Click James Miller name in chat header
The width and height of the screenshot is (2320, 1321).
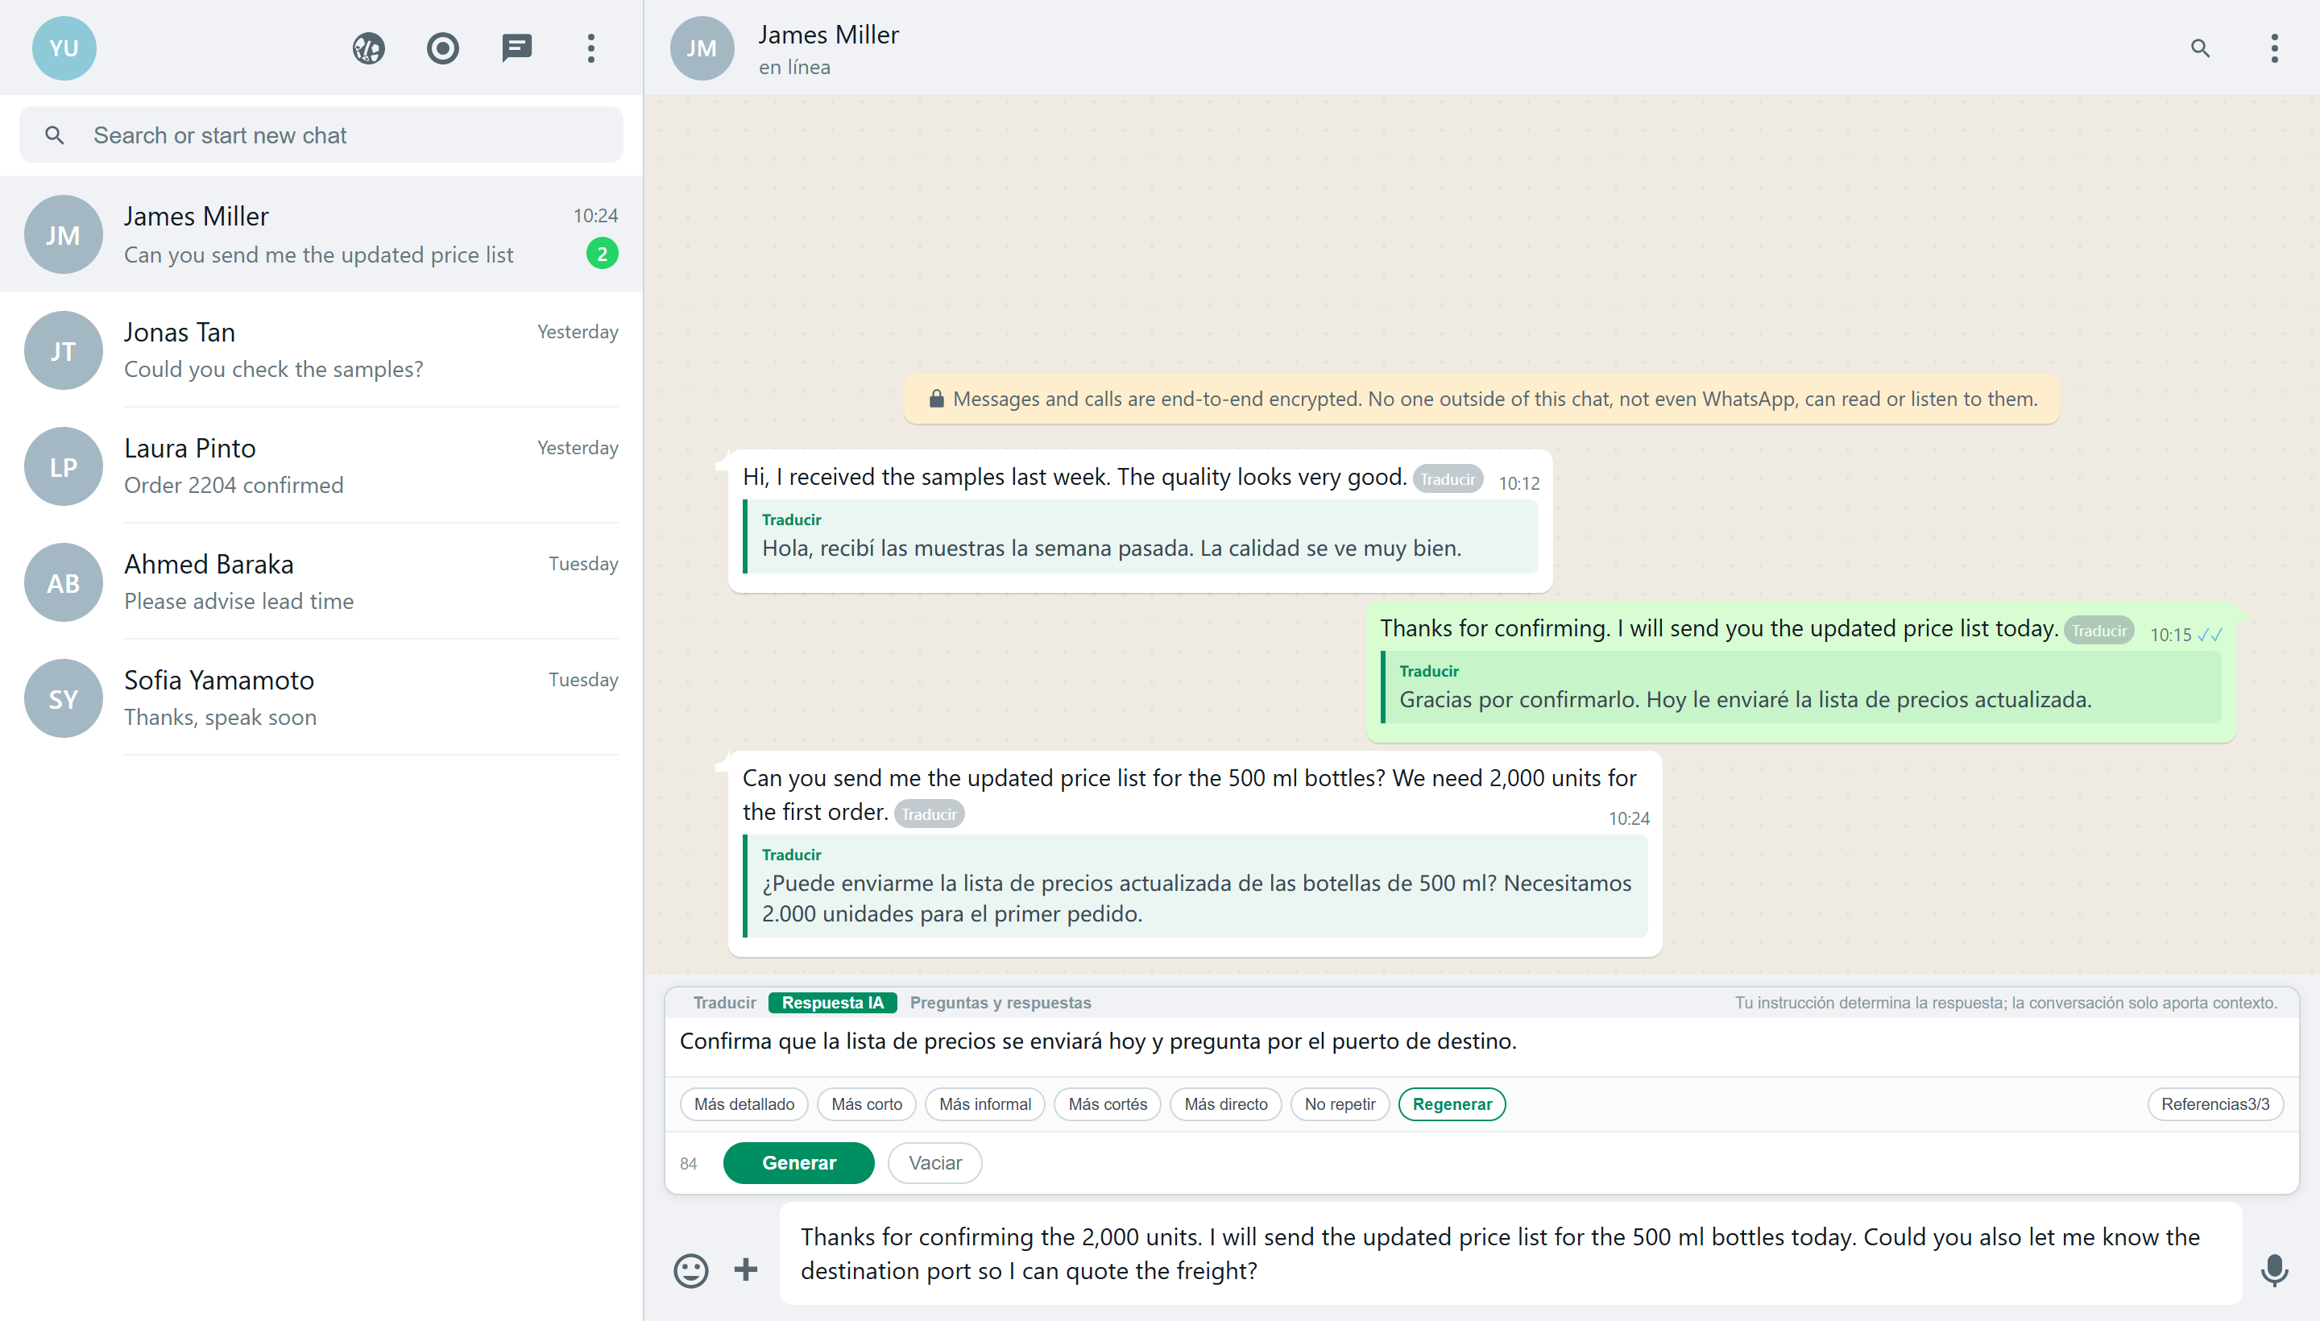828,35
